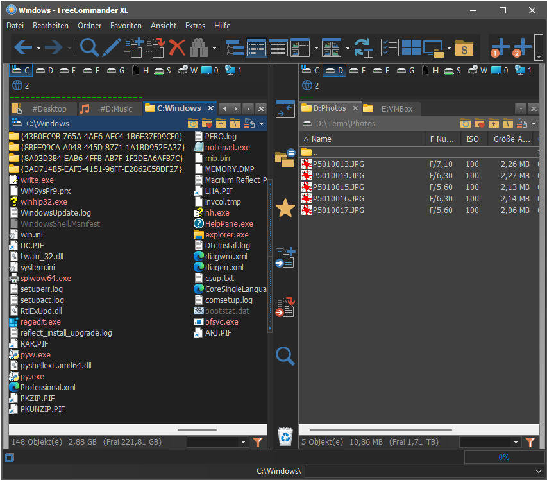Open the left panel filter combo box
Image resolution: width=547 pixels, height=480 pixels.
click(x=217, y=442)
